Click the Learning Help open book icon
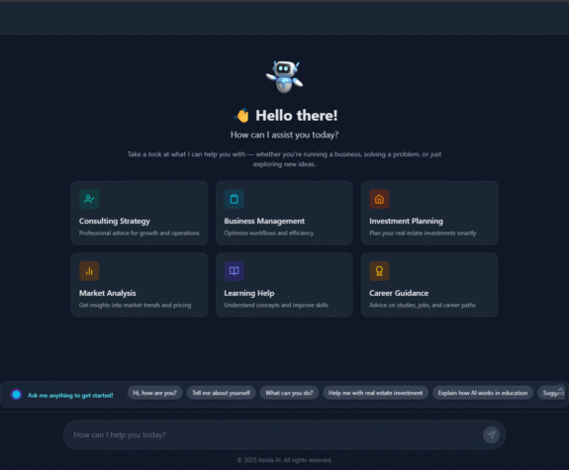The width and height of the screenshot is (569, 470). point(235,271)
